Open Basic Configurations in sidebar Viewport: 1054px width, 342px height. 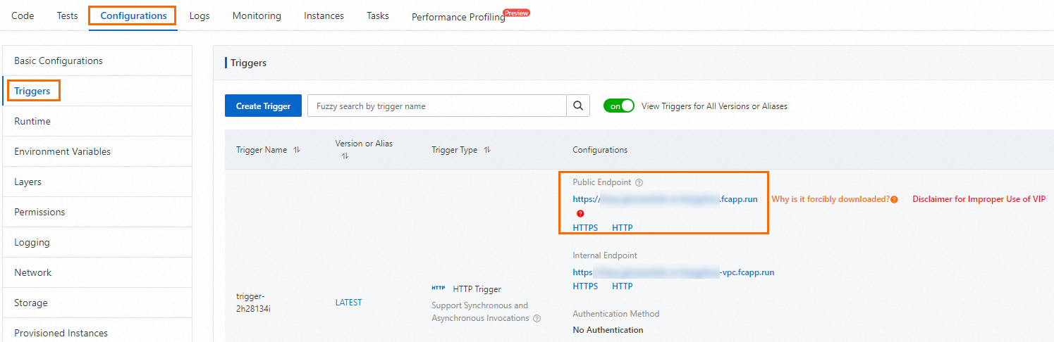coord(59,61)
